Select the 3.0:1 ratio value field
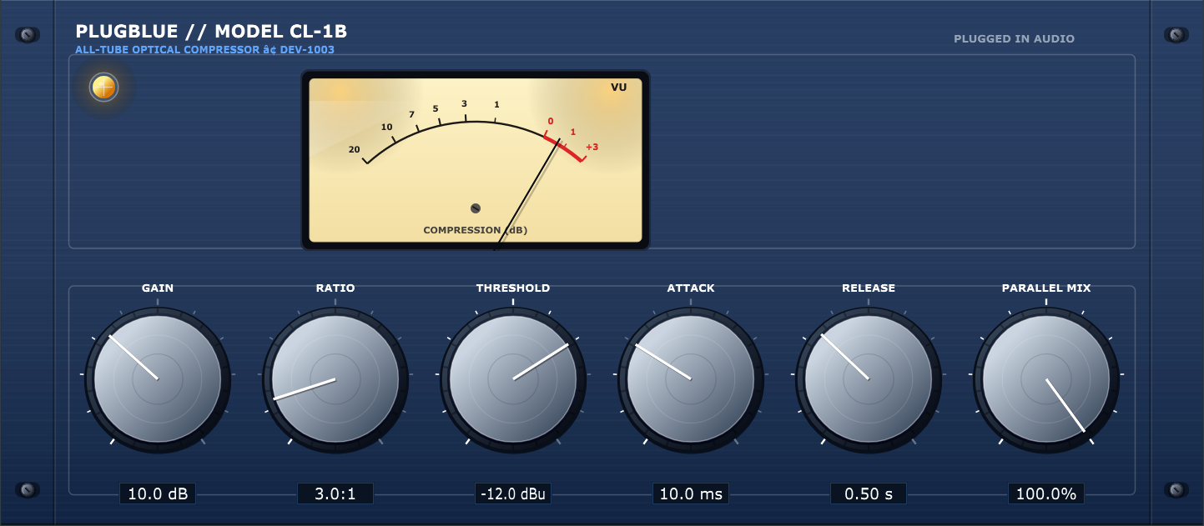The height and width of the screenshot is (526, 1204). tap(335, 493)
